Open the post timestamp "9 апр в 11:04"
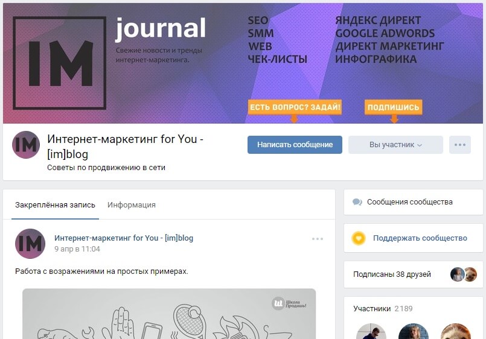Image resolution: width=486 pixels, height=339 pixels. 77,249
